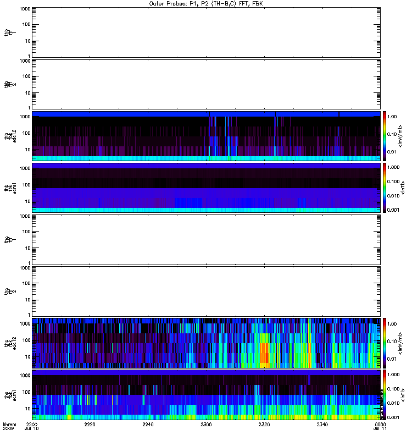Click the '<|nT|>' unit label beside thb scm1 color bar
The height and width of the screenshot is (440, 412).
point(403,188)
